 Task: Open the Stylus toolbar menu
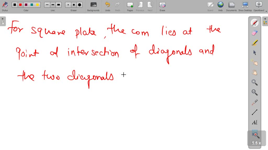[x=5, y=7]
